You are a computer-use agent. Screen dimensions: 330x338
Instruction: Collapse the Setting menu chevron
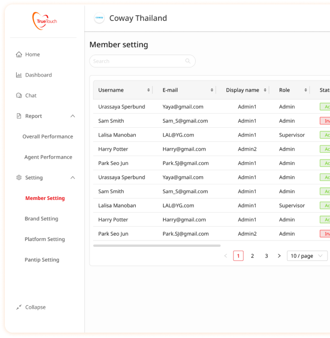coord(73,178)
